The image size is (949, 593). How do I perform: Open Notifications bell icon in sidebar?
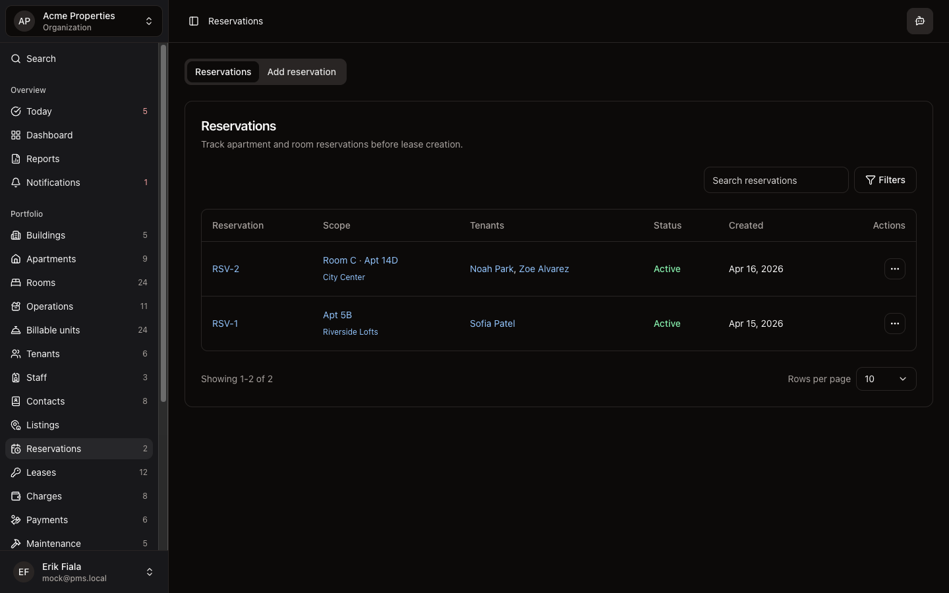(x=16, y=183)
